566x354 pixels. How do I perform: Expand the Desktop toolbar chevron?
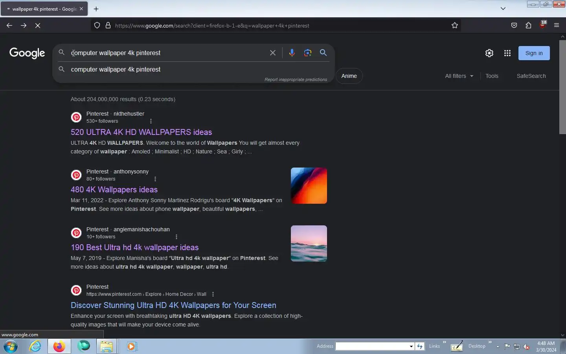pyautogui.click(x=490, y=342)
